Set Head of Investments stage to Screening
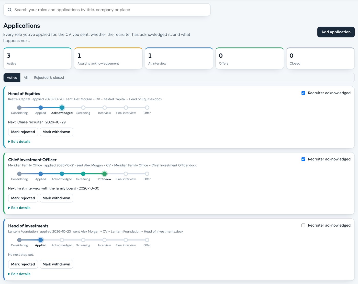 (x=83, y=240)
